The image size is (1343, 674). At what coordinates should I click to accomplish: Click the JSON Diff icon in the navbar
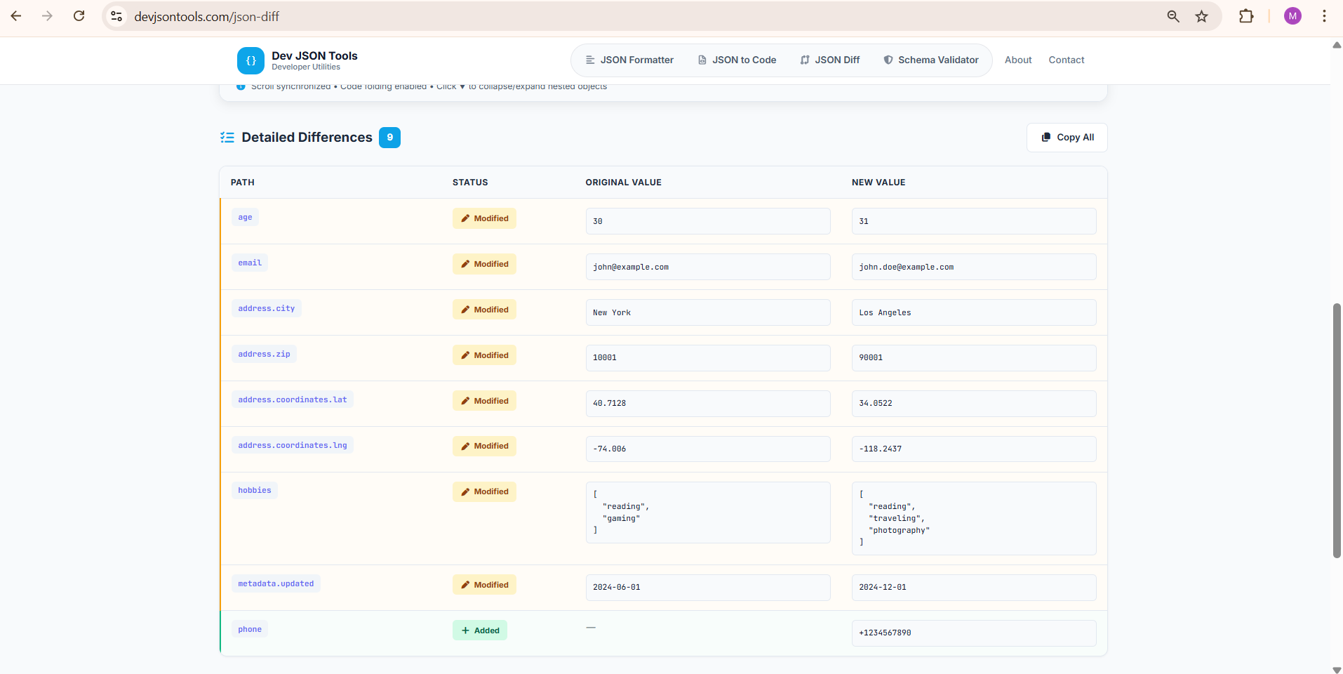coord(804,60)
